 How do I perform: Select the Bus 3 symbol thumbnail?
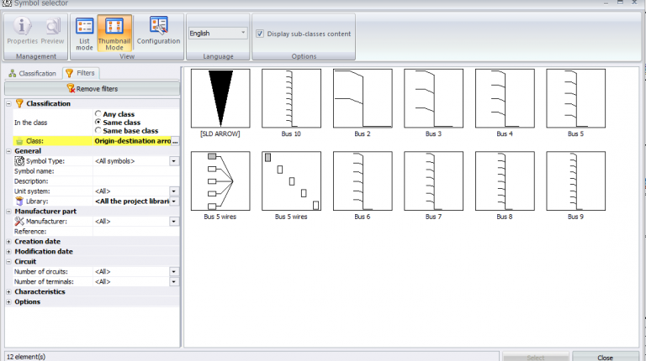pos(433,98)
